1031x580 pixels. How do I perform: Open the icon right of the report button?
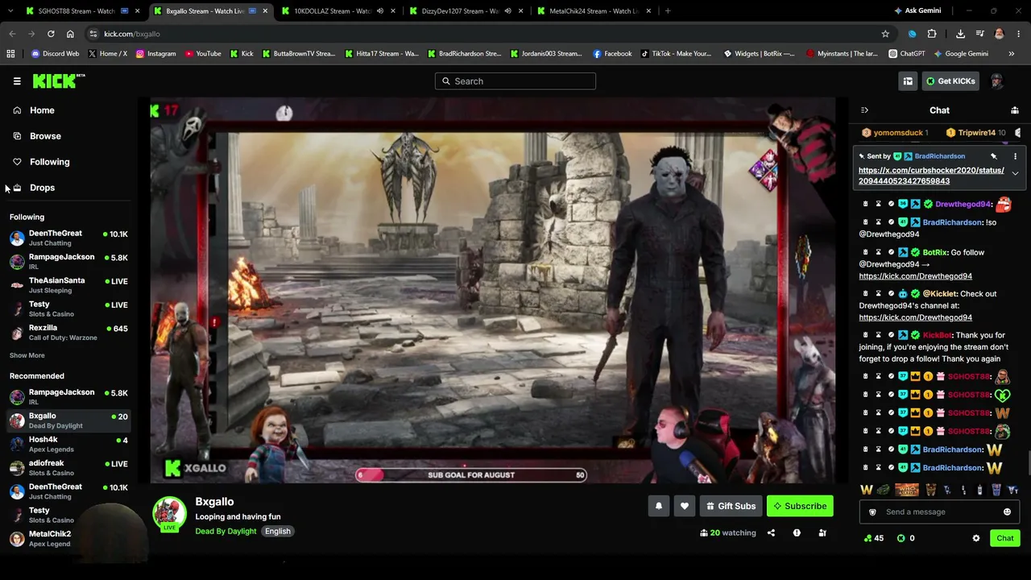click(822, 532)
